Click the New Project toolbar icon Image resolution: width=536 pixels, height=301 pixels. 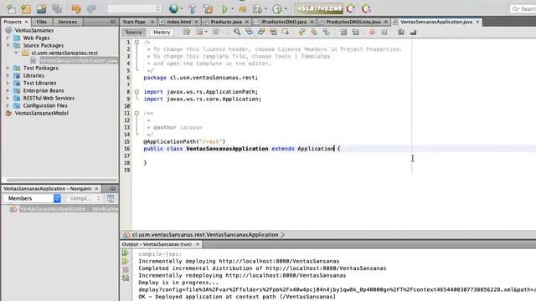(26, 9)
